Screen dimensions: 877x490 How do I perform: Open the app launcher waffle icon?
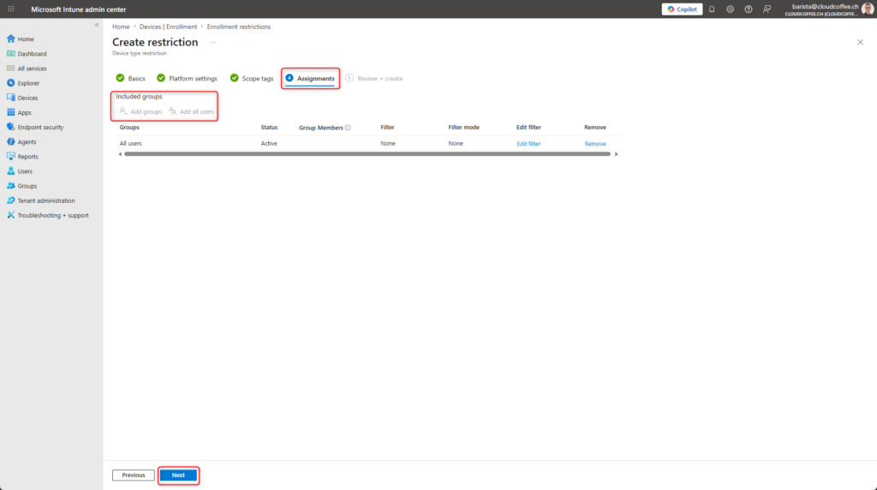pos(10,9)
